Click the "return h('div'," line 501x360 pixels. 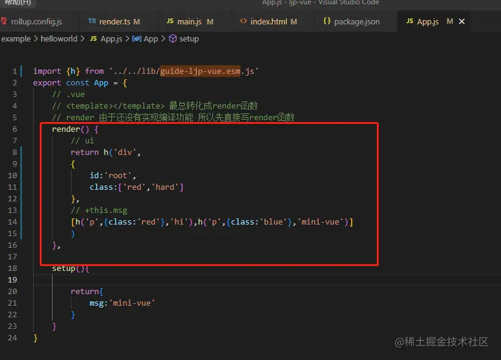pos(106,153)
